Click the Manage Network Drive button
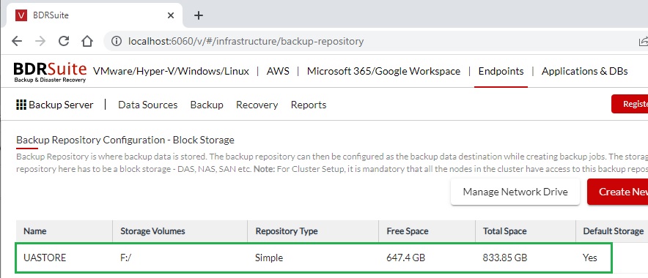Screen dimensions: 648x278 [515, 192]
